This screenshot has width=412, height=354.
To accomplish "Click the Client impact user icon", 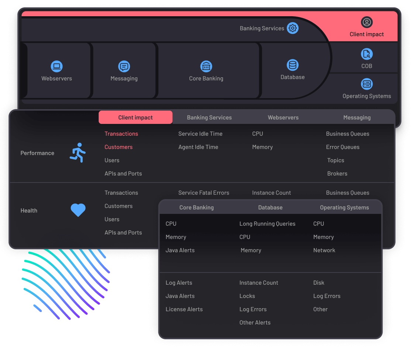I will 367,22.
